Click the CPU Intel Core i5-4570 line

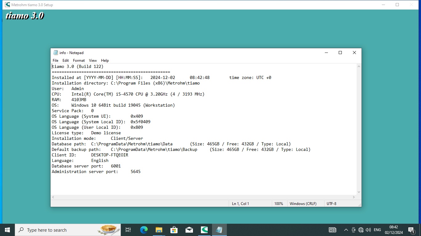click(x=128, y=94)
